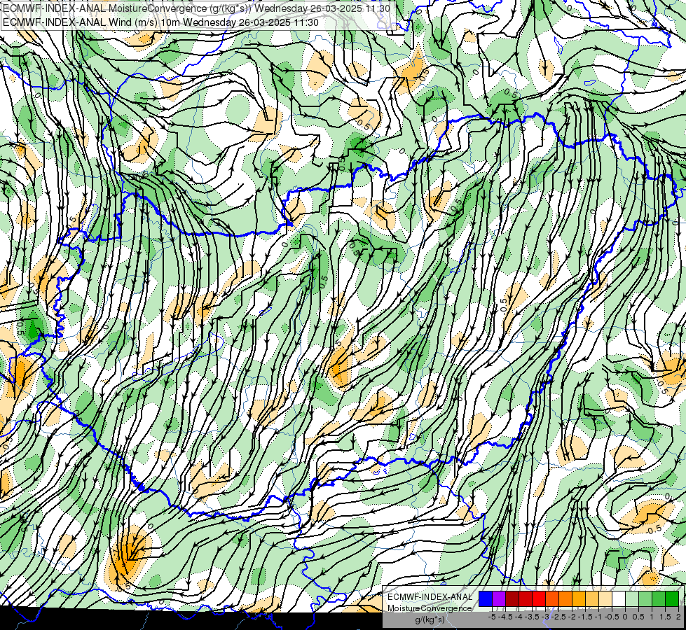
Task: Click the legend label ECMWF-INDEX-ANAL
Action: [x=430, y=597]
